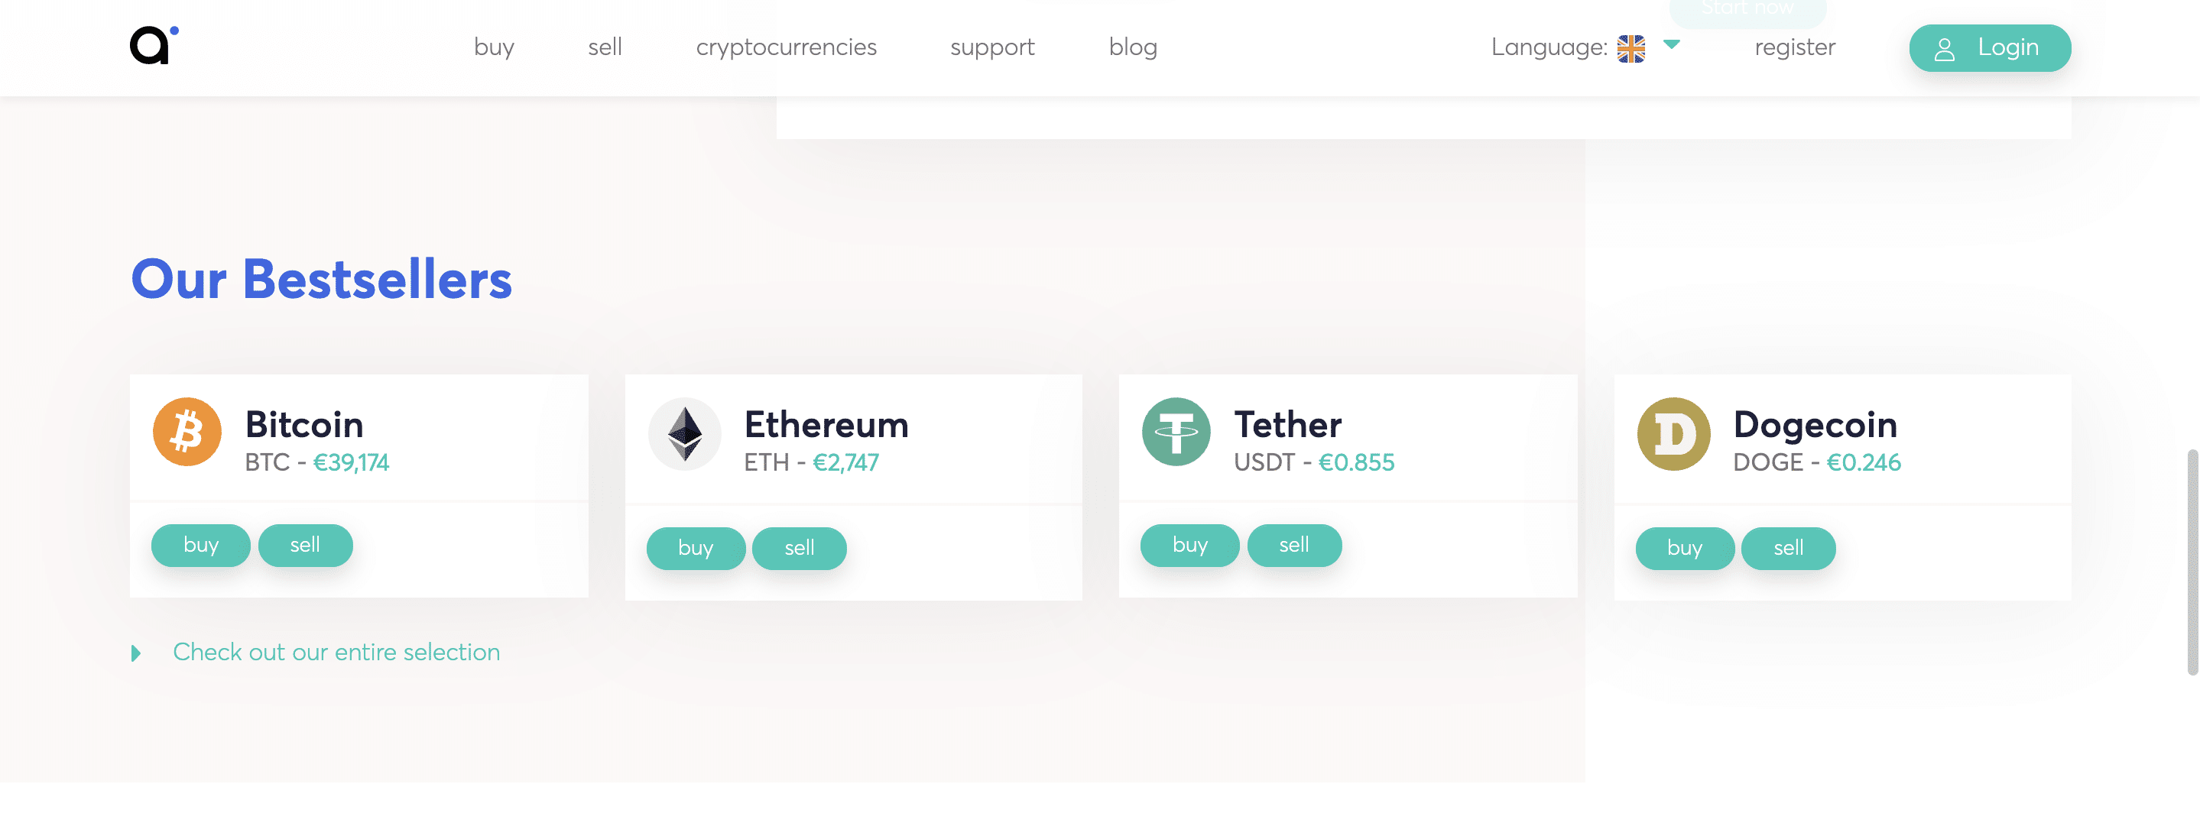The height and width of the screenshot is (836, 2200).
Task: Click the UK flag language icon
Action: 1631,49
